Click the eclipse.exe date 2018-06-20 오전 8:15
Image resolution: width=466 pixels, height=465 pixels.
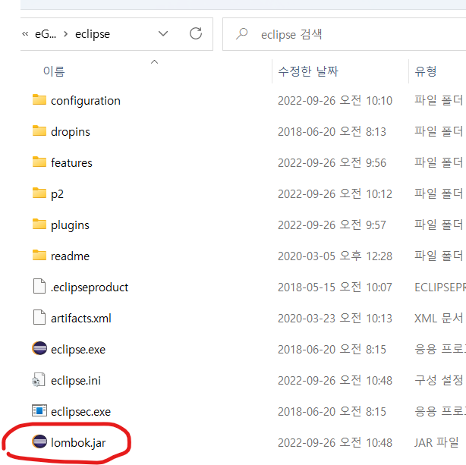(x=332, y=349)
